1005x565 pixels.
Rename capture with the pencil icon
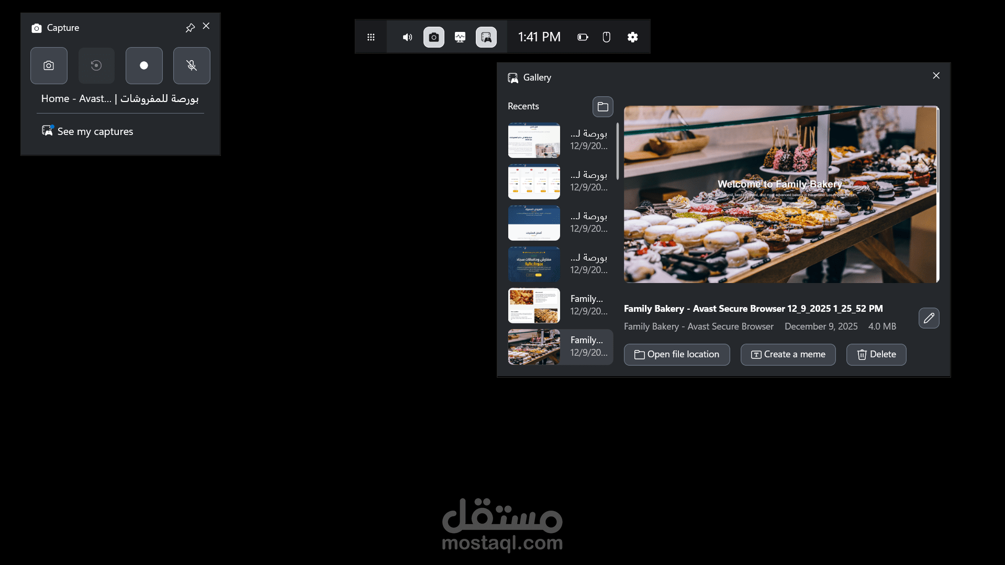[x=929, y=318]
